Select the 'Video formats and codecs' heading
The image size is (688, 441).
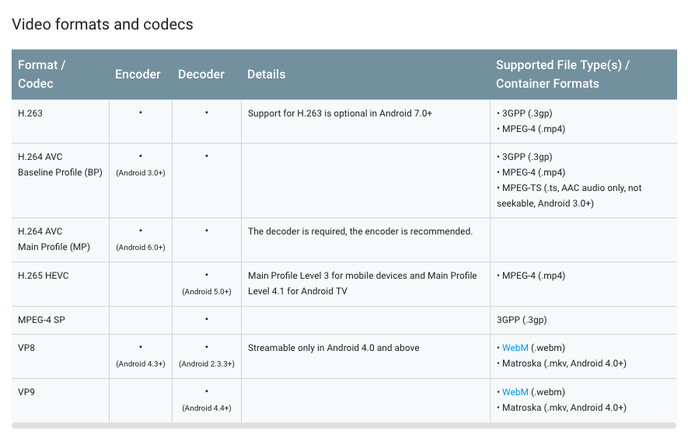coord(103,24)
